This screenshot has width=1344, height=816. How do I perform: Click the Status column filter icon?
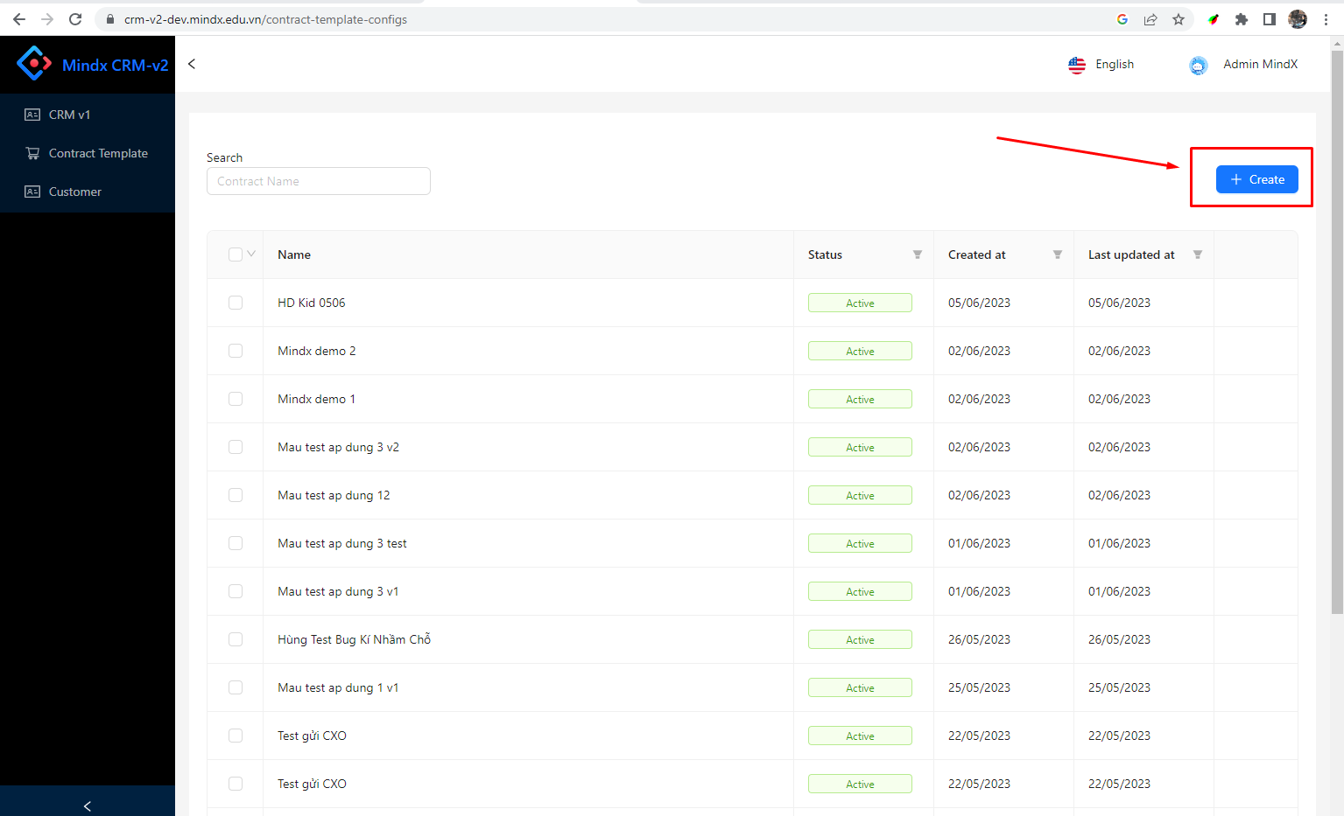point(917,255)
